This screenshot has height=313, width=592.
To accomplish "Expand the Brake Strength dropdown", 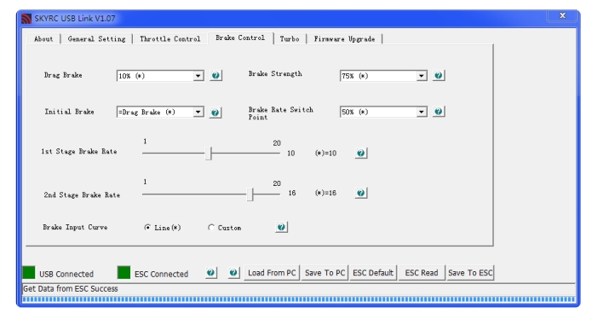I will [422, 76].
